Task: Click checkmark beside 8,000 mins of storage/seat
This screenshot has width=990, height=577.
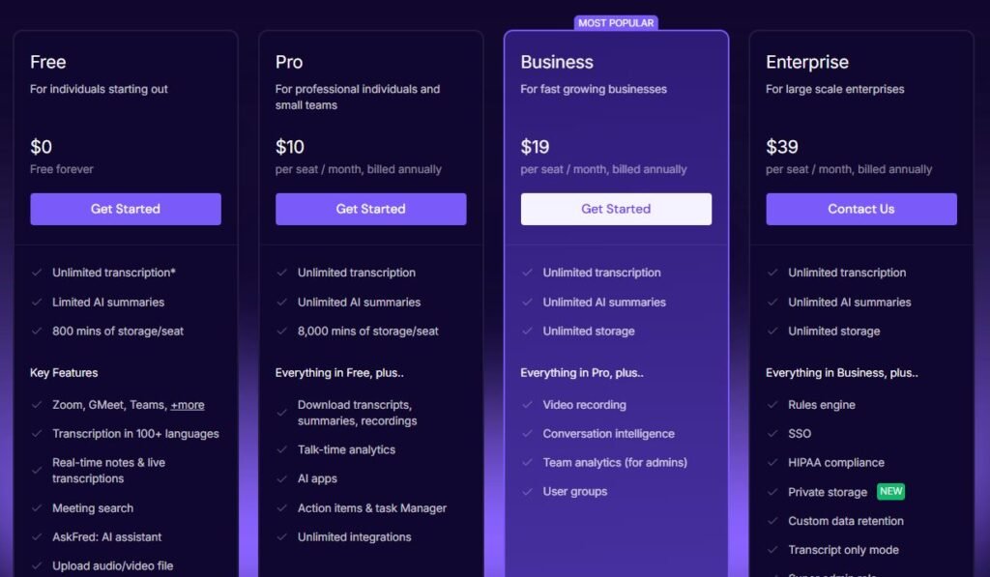Action: click(x=282, y=331)
